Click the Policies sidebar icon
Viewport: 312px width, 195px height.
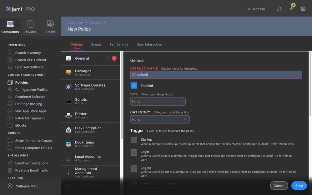coord(10,82)
